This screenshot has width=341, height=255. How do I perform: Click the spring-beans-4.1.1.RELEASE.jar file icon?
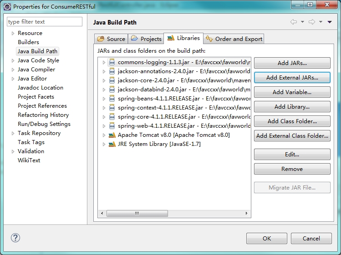(112, 99)
